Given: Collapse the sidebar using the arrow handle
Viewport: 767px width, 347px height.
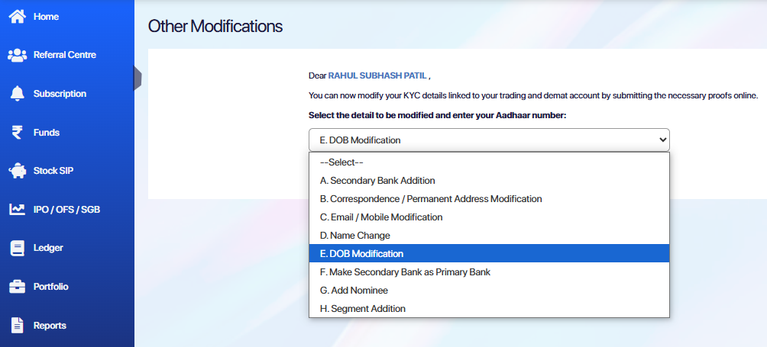Looking at the screenshot, I should tap(138, 78).
